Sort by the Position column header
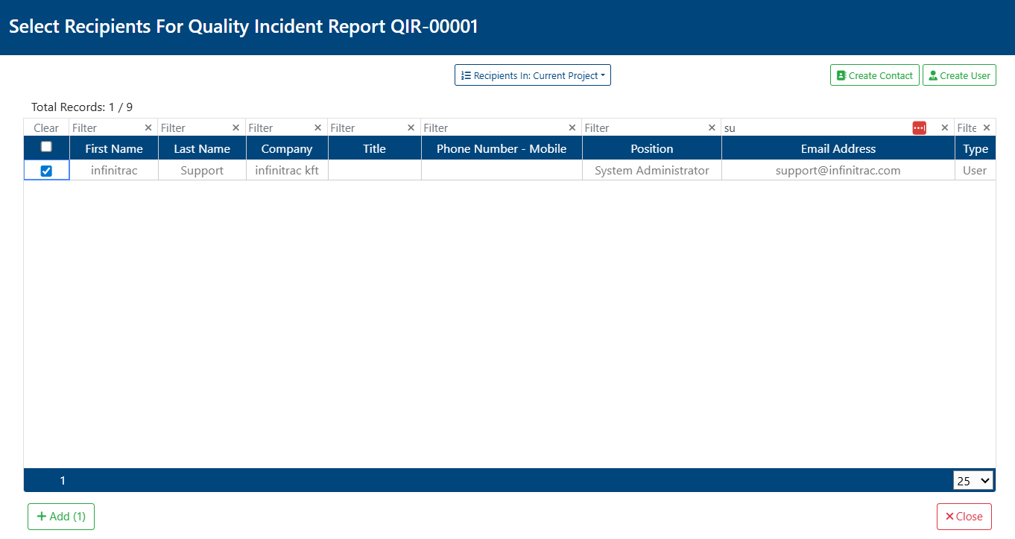This screenshot has width=1015, height=539. point(652,148)
